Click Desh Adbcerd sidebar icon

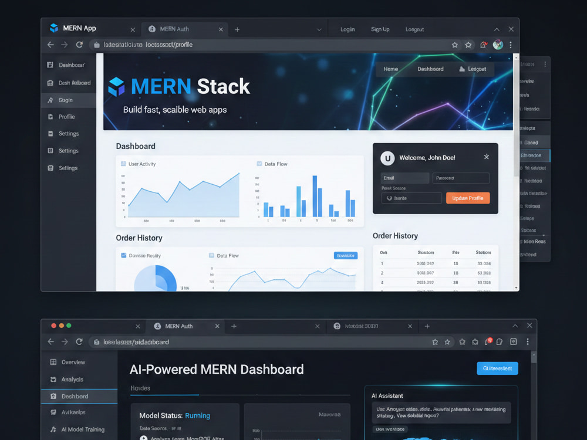coord(50,83)
